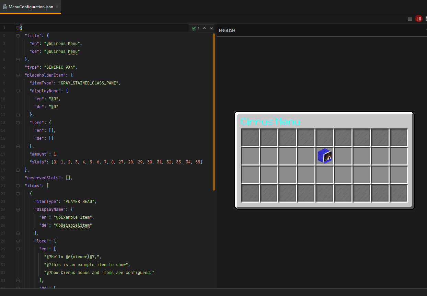Click the green inspections checkmark icon

pyautogui.click(x=194, y=28)
